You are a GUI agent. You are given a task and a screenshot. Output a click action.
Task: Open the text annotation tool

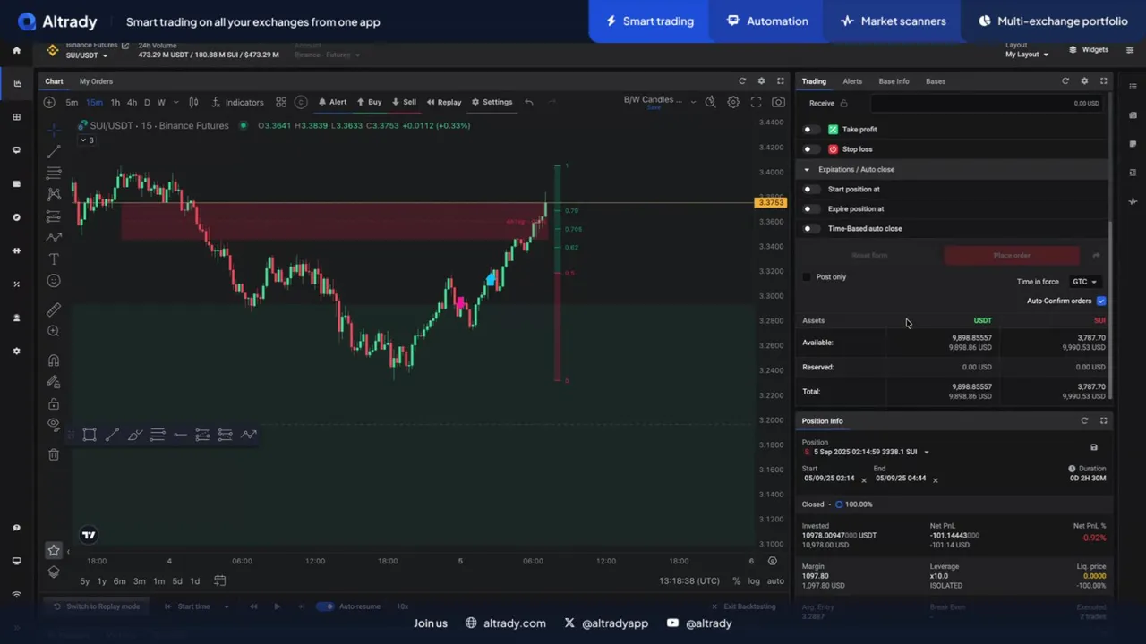(54, 259)
